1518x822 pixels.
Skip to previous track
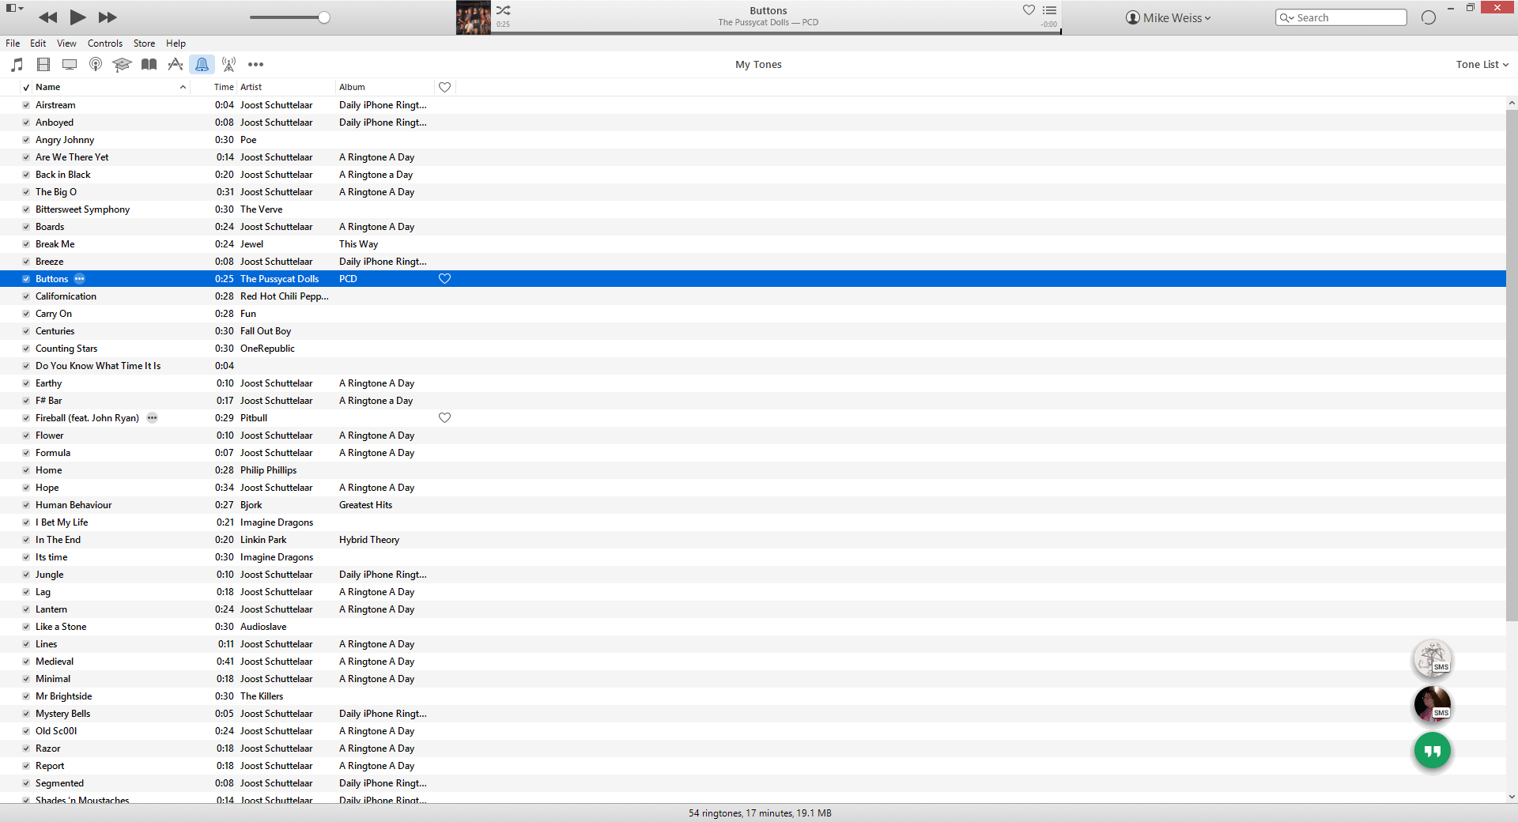47,17
